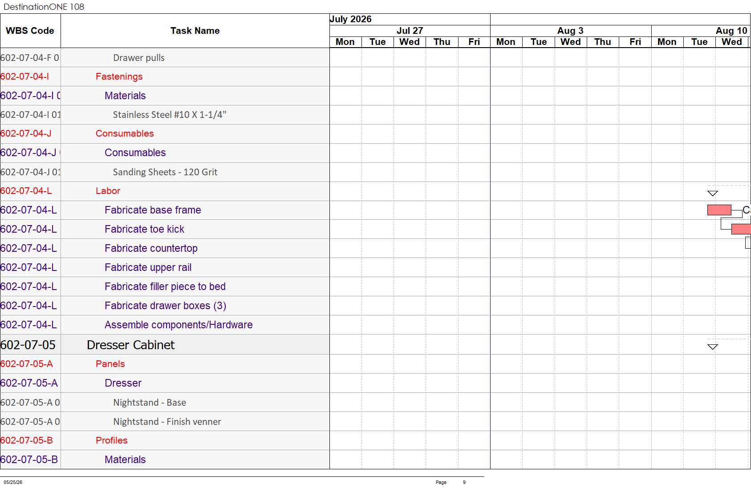Select the Profiles task name
This screenshot has height=488, width=751.
(111, 440)
